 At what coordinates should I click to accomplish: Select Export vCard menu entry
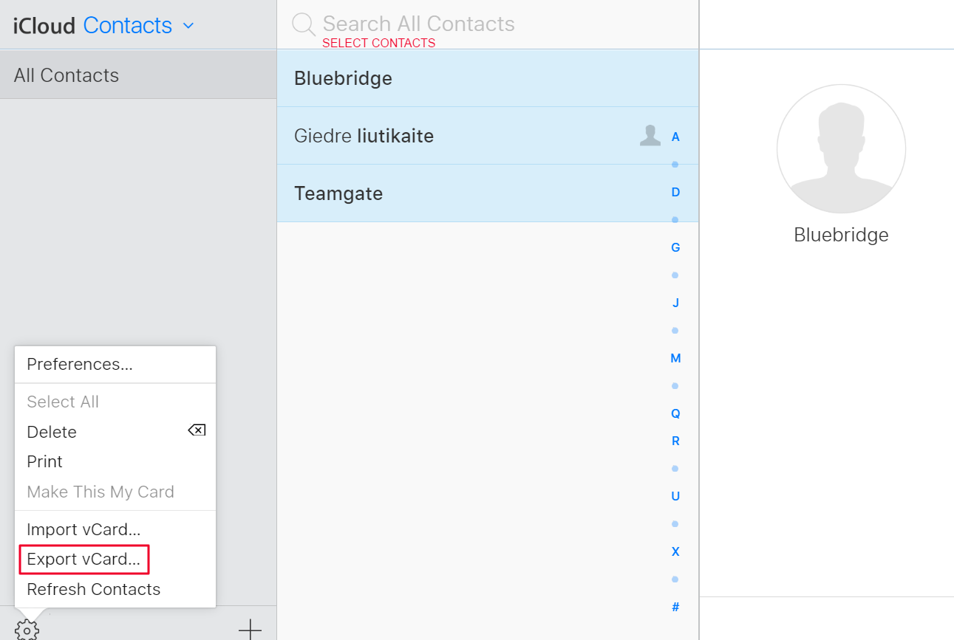115,560
